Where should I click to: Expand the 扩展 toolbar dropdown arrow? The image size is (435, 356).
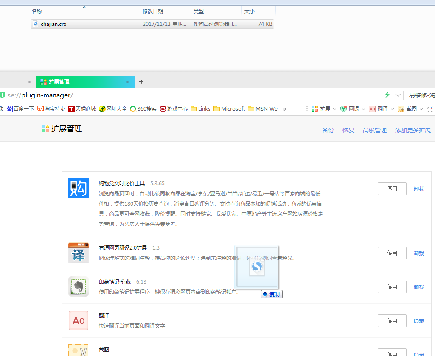click(334, 109)
